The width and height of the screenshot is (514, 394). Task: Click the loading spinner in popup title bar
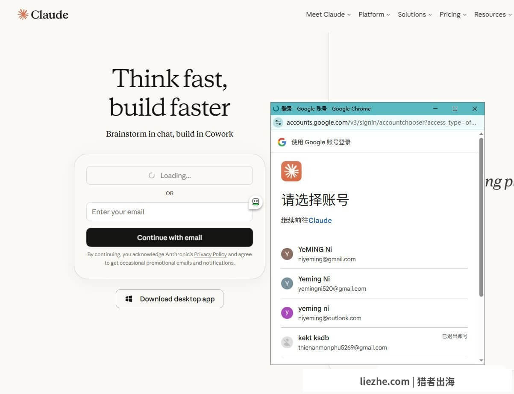(276, 109)
